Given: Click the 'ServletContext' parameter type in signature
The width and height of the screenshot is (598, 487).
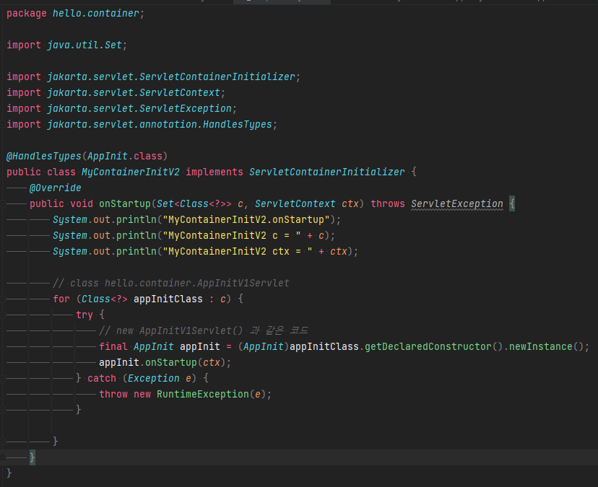Looking at the screenshot, I should [295, 204].
